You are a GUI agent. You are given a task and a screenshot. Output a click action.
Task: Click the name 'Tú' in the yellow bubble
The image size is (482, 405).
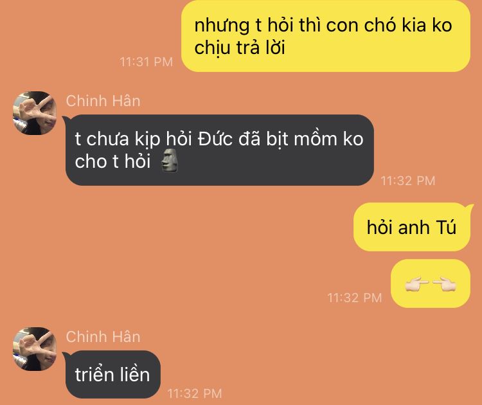[x=446, y=227]
